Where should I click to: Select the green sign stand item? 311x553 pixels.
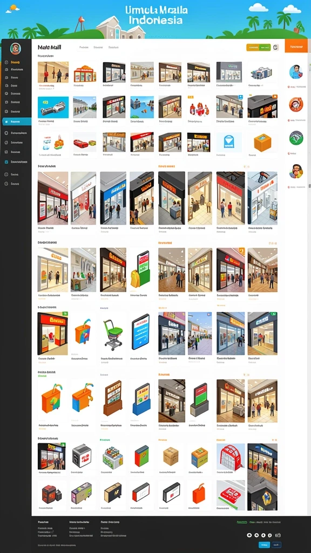(x=199, y=401)
